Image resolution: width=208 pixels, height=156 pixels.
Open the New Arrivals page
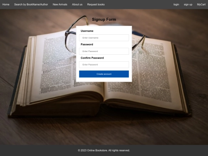click(x=60, y=5)
